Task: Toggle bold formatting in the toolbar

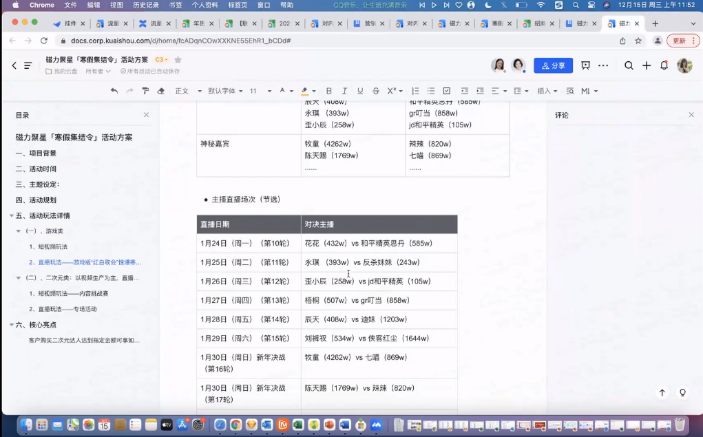Action: 328,90
